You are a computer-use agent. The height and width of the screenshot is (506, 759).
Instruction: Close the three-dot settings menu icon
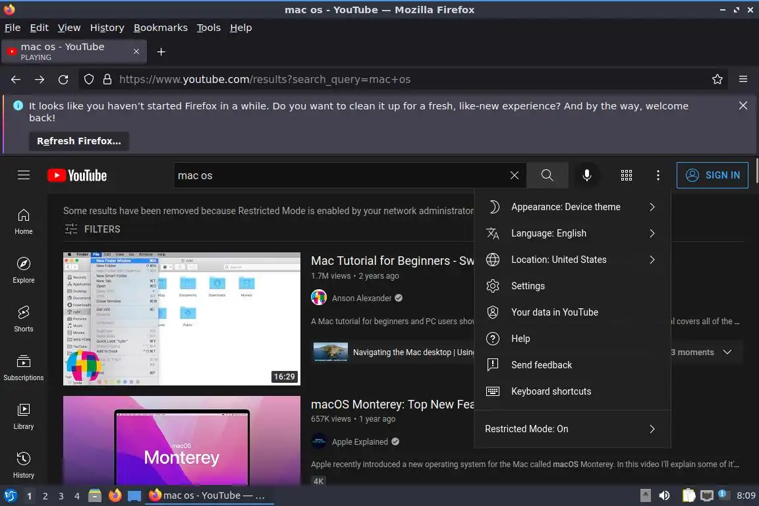click(658, 175)
